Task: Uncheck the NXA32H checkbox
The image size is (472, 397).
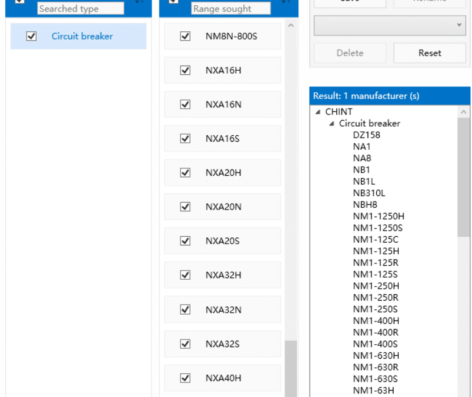Action: point(185,275)
